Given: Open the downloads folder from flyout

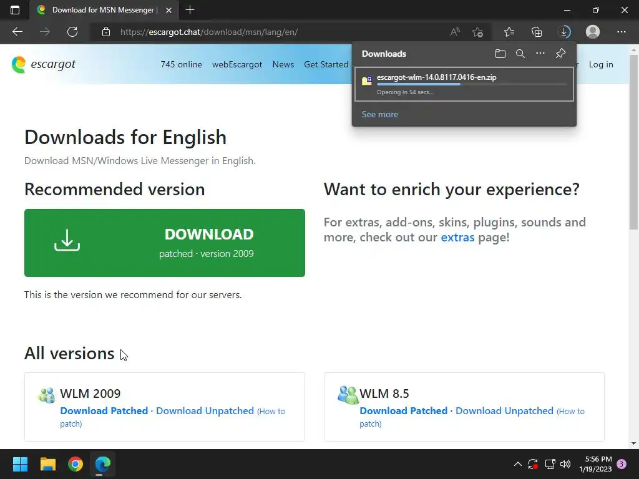Looking at the screenshot, I should (500, 54).
